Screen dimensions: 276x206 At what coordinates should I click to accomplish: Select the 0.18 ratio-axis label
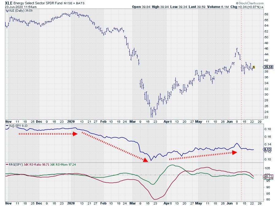click(x=267, y=129)
